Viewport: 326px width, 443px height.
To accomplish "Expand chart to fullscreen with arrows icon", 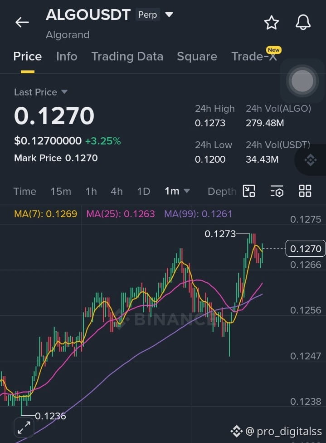I will pos(24,428).
